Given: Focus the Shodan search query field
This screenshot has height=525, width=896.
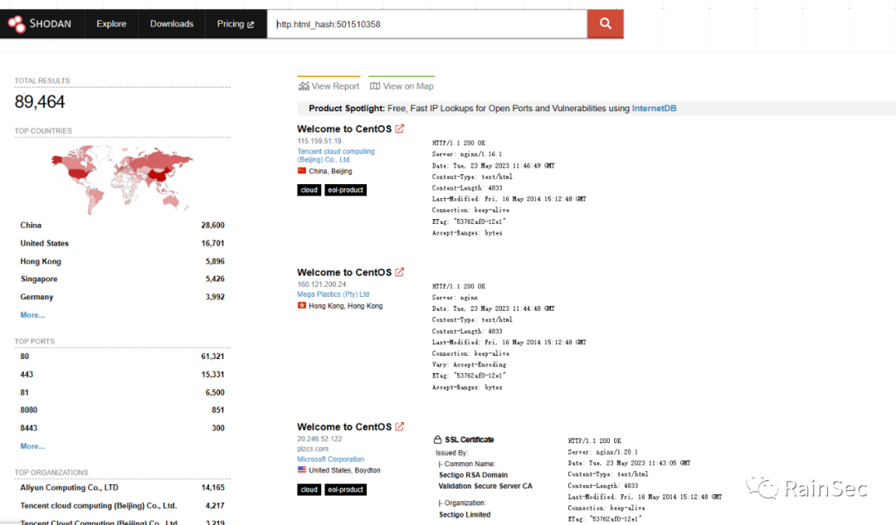Looking at the screenshot, I should (427, 24).
